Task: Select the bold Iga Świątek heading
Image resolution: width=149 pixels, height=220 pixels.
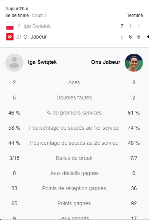Action: (x=42, y=62)
